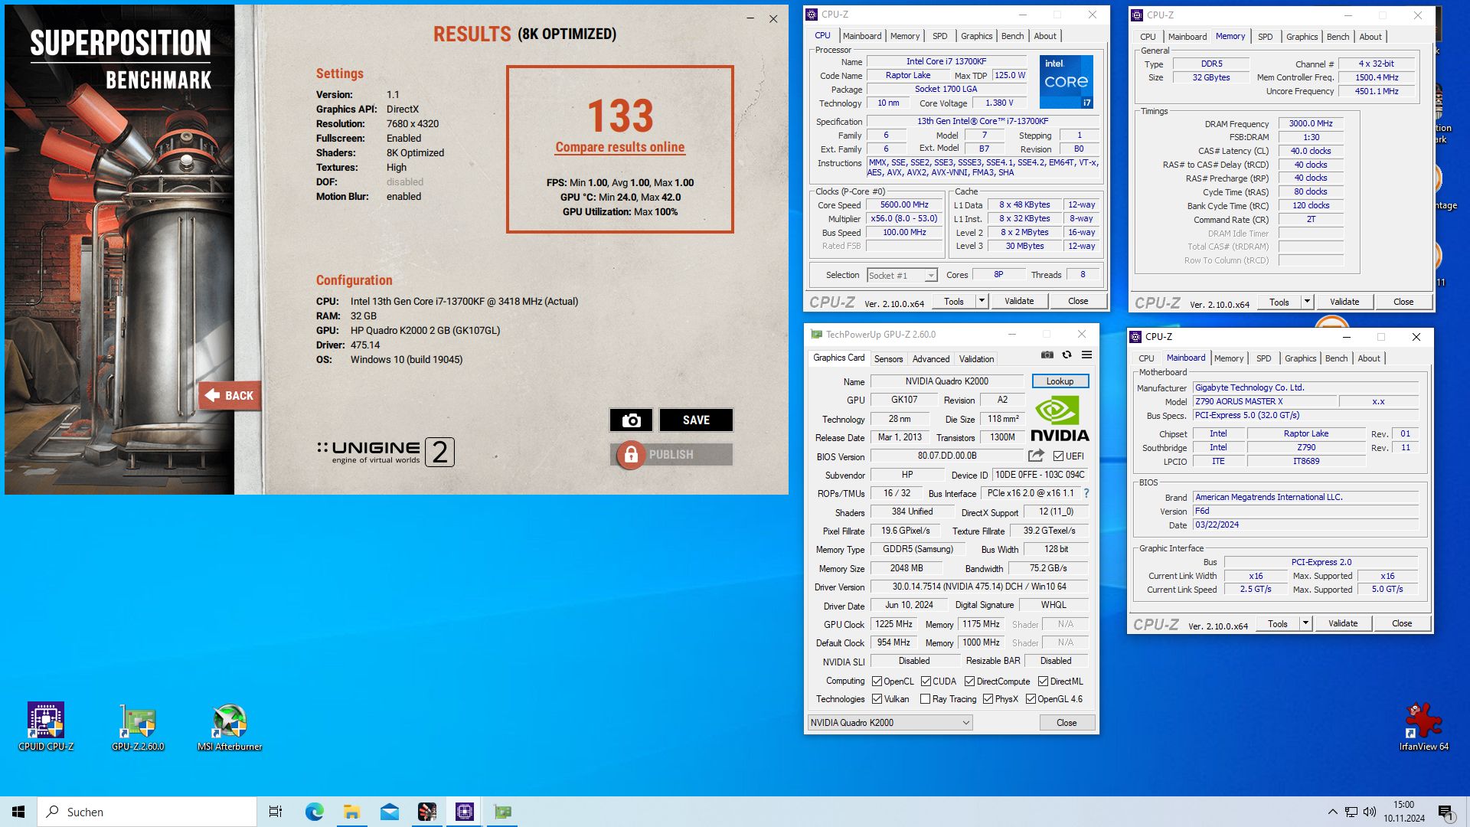This screenshot has width=1470, height=827.
Task: Click the SAVE button in Superposition
Action: [x=696, y=420]
